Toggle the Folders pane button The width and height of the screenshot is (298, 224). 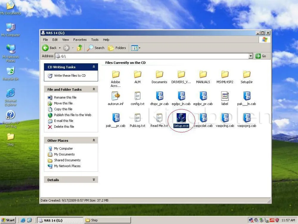pyautogui.click(x=117, y=48)
